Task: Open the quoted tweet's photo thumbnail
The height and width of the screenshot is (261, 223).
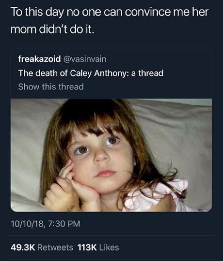Action: coord(111,155)
